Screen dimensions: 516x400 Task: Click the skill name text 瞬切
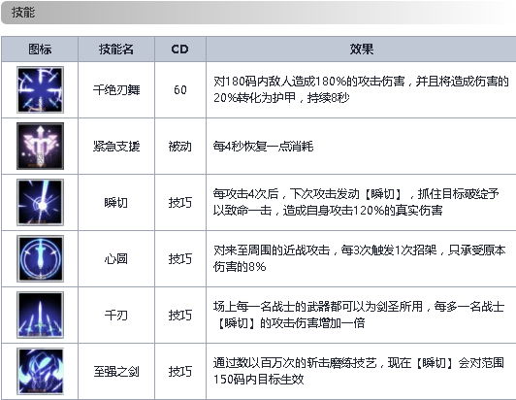(x=116, y=203)
